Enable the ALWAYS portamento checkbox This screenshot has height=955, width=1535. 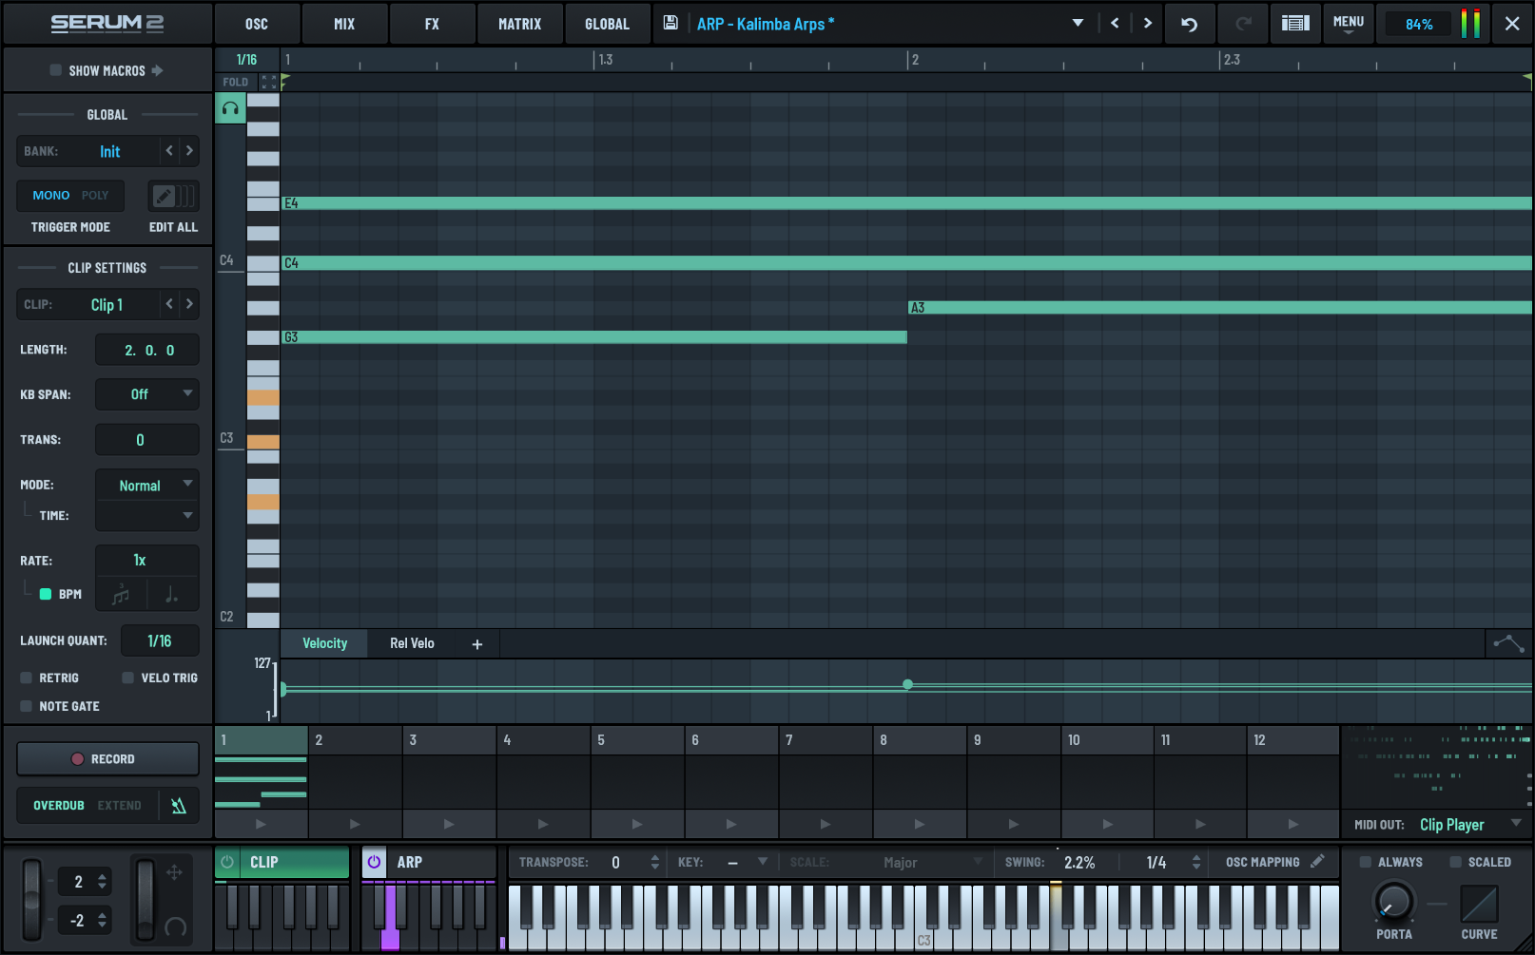tap(1366, 862)
